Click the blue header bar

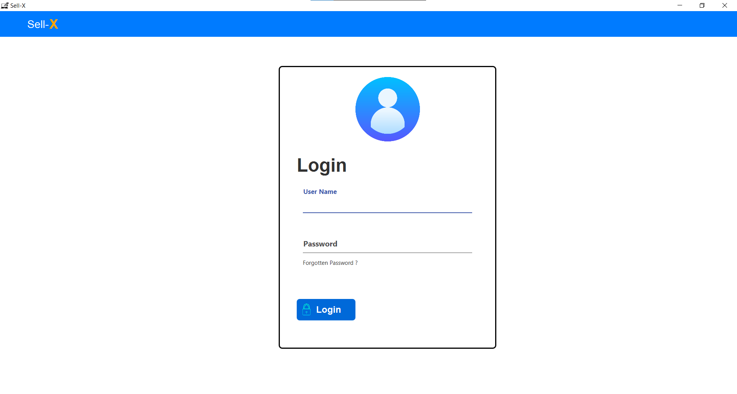tap(368, 24)
